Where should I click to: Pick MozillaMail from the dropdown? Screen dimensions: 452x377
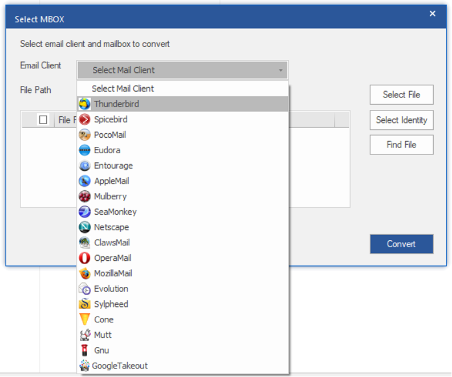(x=182, y=273)
